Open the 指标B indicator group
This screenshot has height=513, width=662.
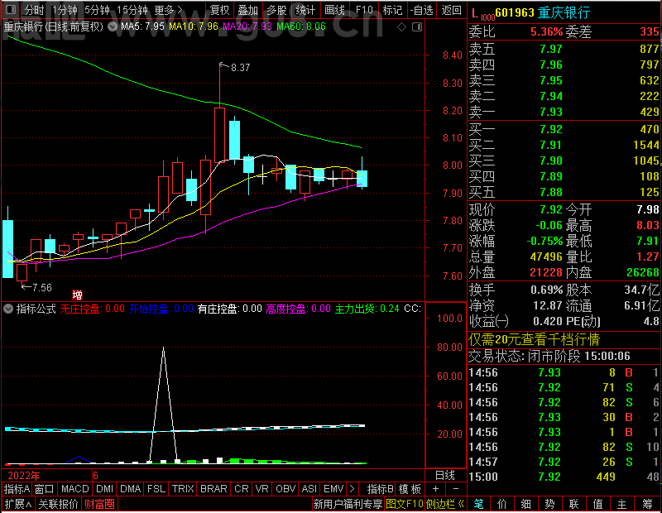click(x=380, y=489)
